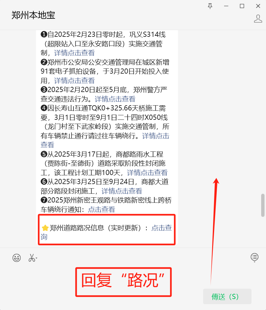
Task: Minimize the 郑州本地宝 chat window
Action: click(x=226, y=6)
